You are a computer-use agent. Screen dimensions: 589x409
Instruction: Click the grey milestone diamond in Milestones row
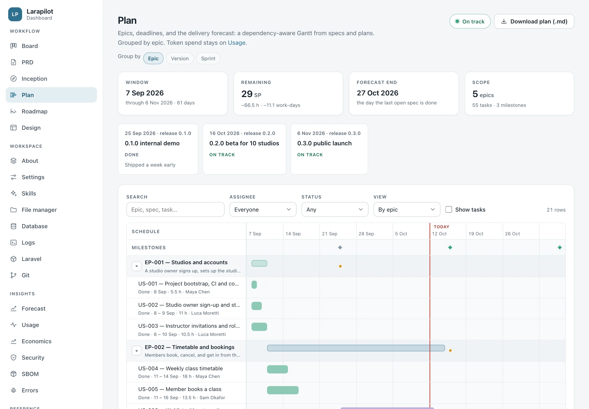(340, 247)
